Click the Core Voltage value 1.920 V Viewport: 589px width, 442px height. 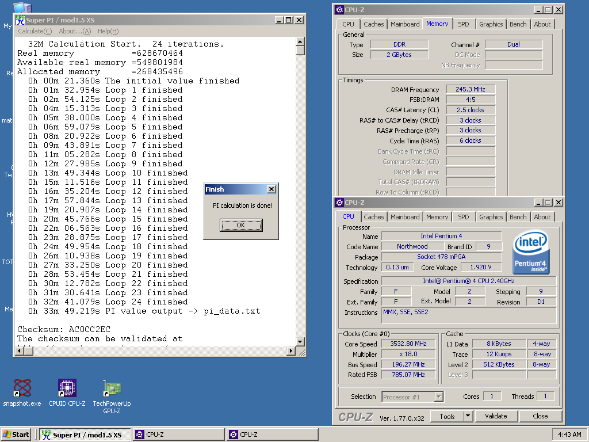481,267
